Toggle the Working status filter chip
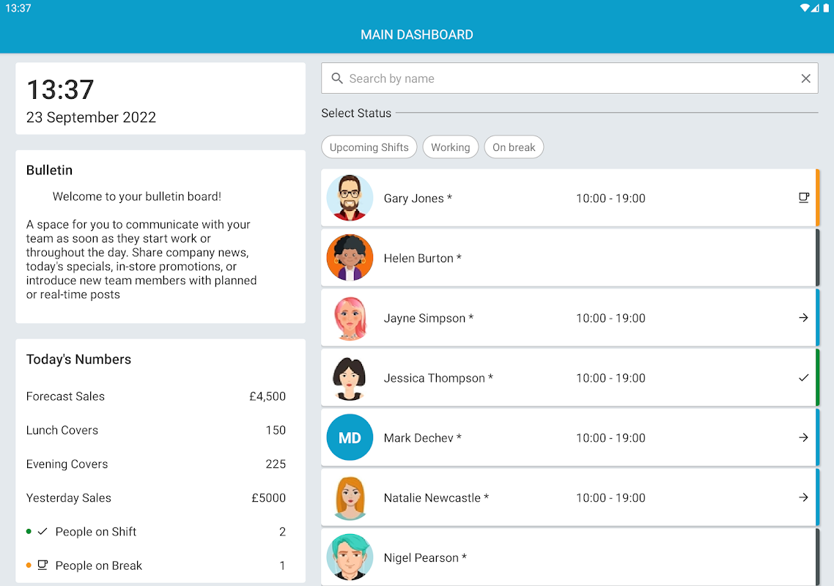Viewport: 834px width, 586px height. coord(451,147)
